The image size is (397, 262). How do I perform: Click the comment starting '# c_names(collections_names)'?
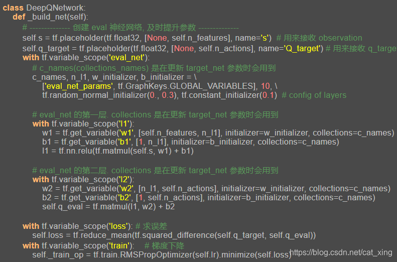(154, 68)
